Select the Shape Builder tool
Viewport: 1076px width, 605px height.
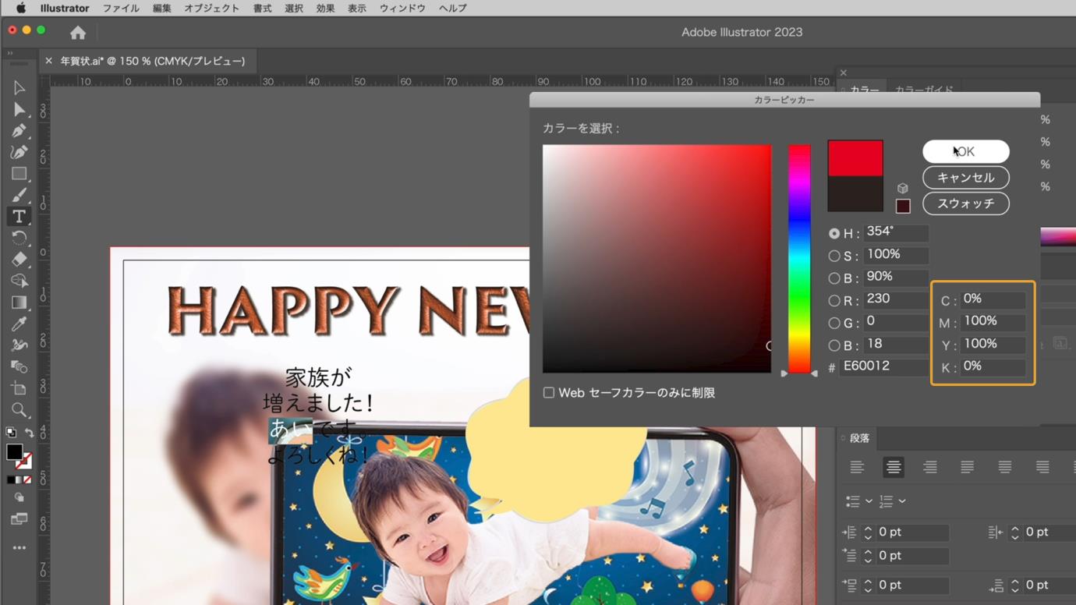(19, 281)
